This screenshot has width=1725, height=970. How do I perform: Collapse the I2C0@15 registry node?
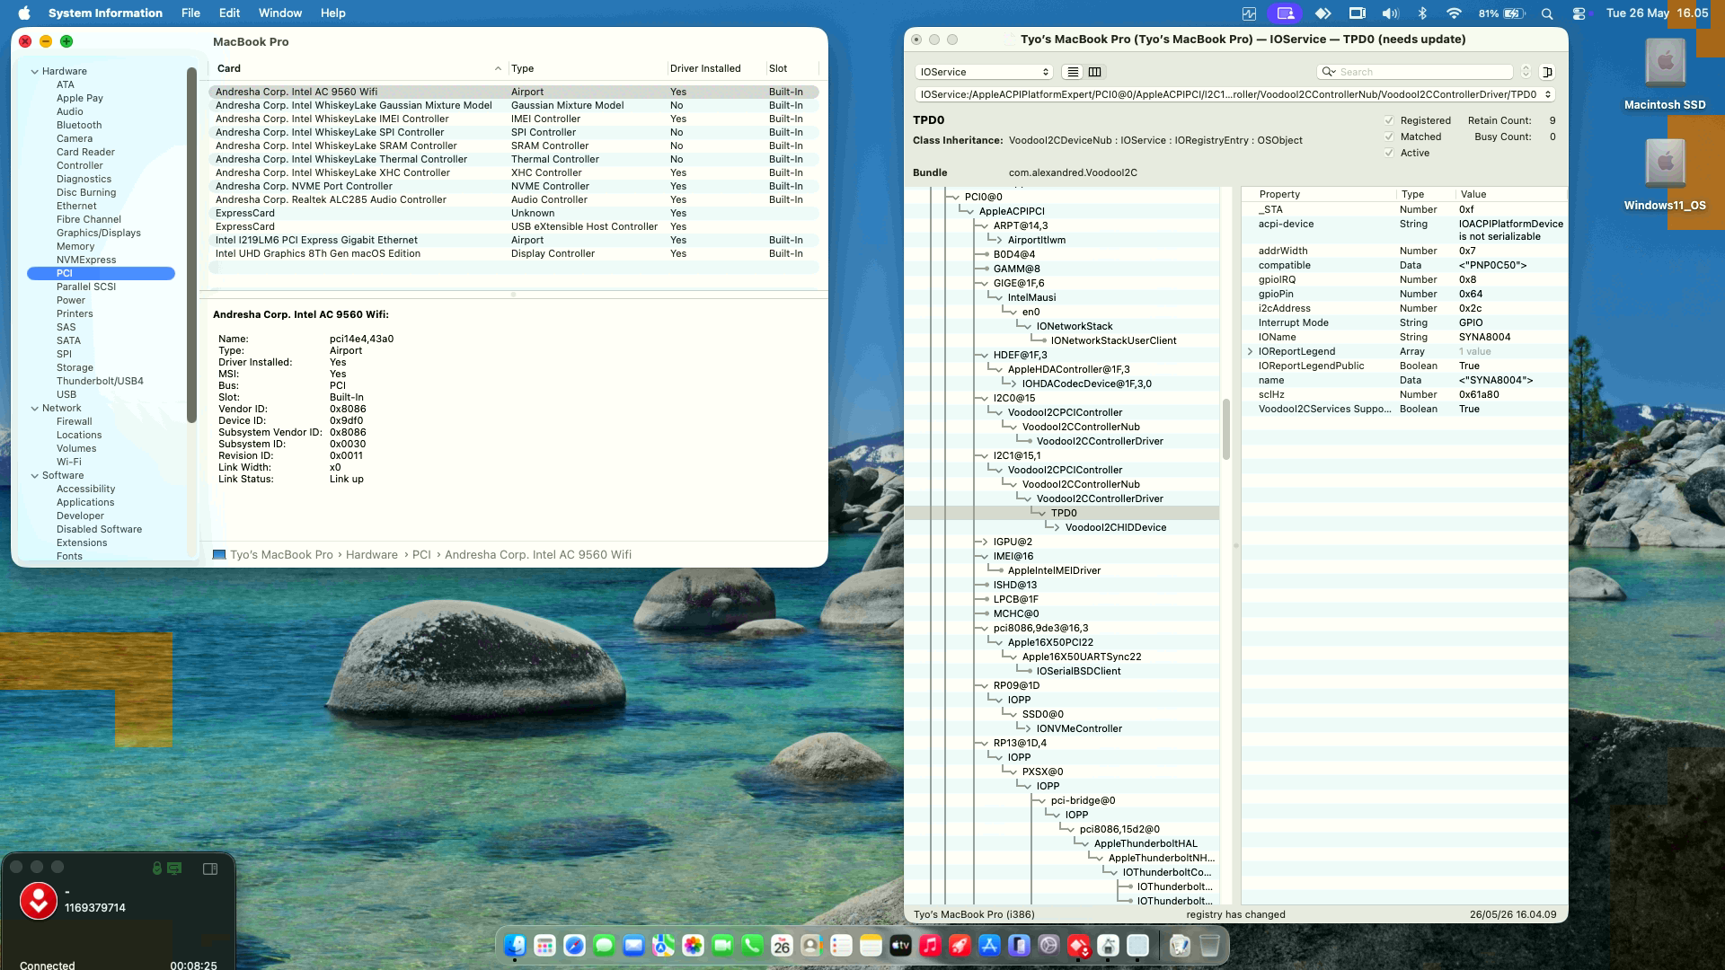984,398
